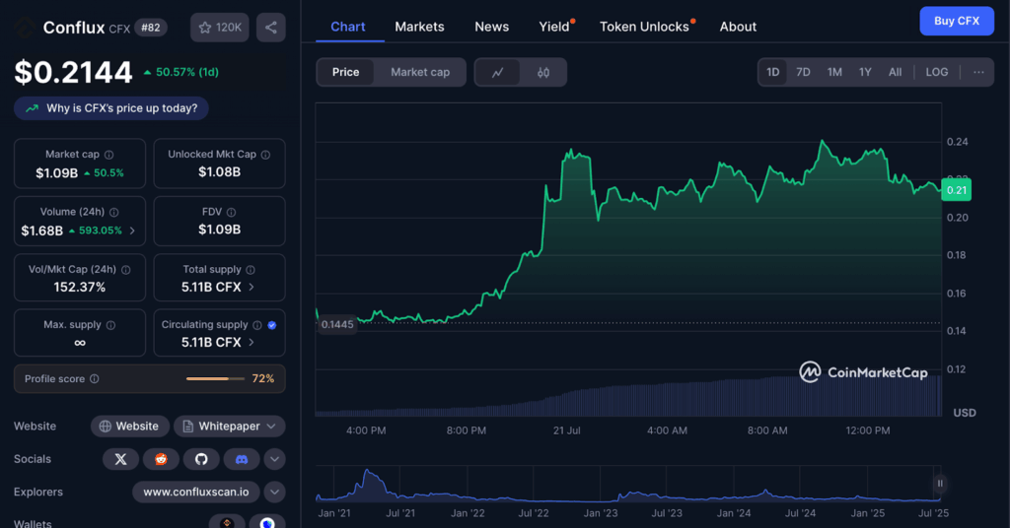Expand more socials chevron
1010x528 pixels.
coord(275,459)
